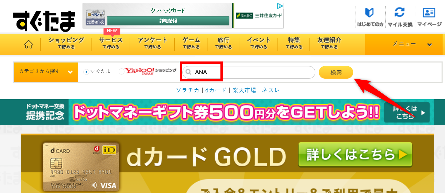
Task: Open the home icon in navigation bar
Action: pyautogui.click(x=29, y=45)
